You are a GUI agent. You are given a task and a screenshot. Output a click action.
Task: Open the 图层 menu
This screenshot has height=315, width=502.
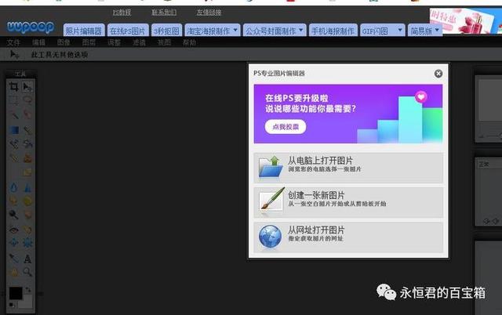[89, 42]
